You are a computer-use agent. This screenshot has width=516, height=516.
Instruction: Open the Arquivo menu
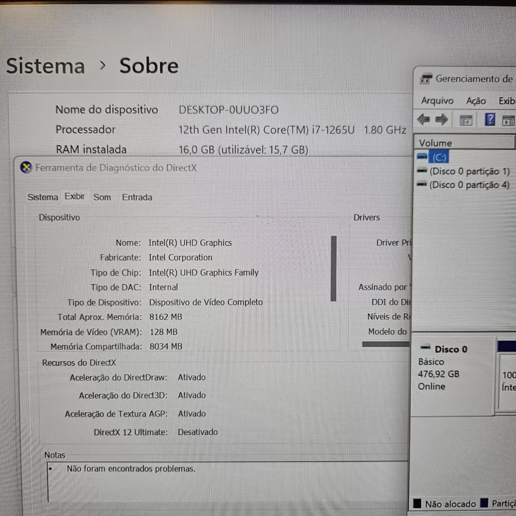437,101
